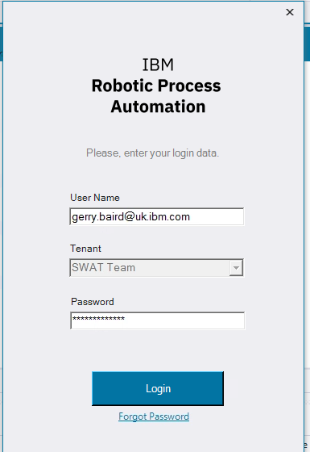Image resolution: width=310 pixels, height=452 pixels.
Task: Place cursor in gerry.baird@uk.ibm.com email text
Action: point(130,217)
